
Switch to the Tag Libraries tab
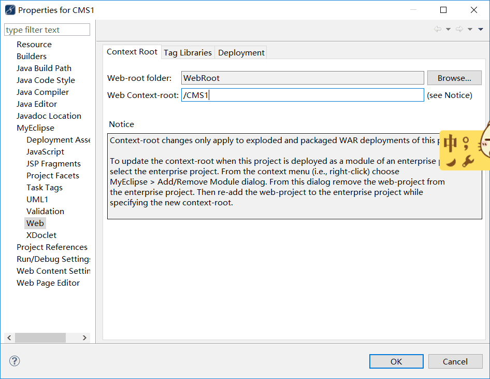click(188, 52)
